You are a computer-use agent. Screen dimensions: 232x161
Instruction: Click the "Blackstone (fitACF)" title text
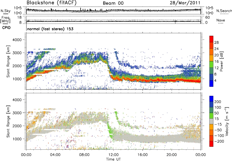point(52,3)
